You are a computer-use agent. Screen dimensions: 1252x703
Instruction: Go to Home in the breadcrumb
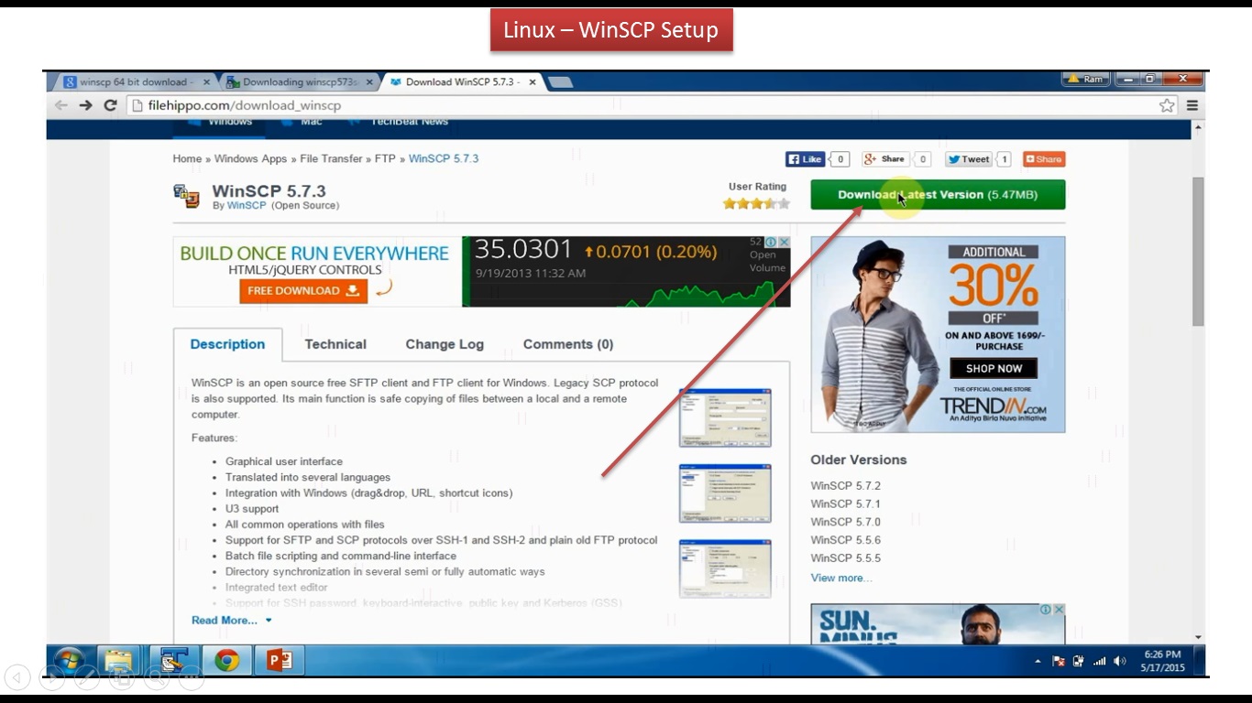187,159
